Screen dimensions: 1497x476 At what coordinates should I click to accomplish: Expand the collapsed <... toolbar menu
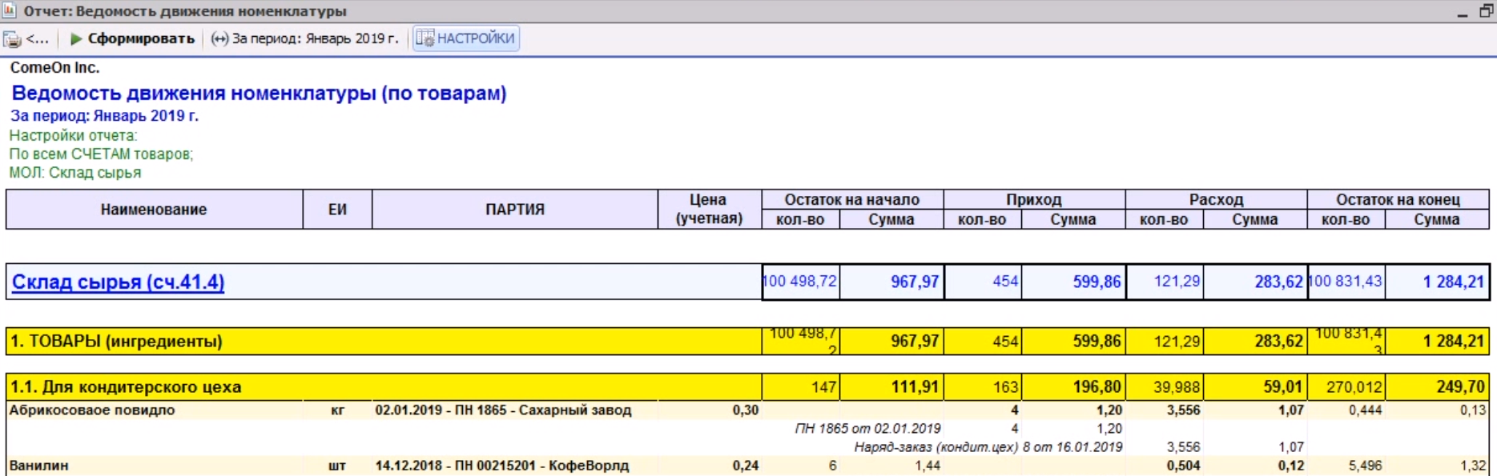37,38
